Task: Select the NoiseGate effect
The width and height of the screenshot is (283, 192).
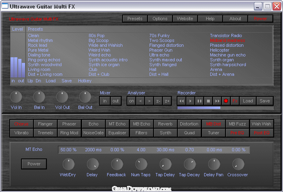Action: click(x=93, y=133)
